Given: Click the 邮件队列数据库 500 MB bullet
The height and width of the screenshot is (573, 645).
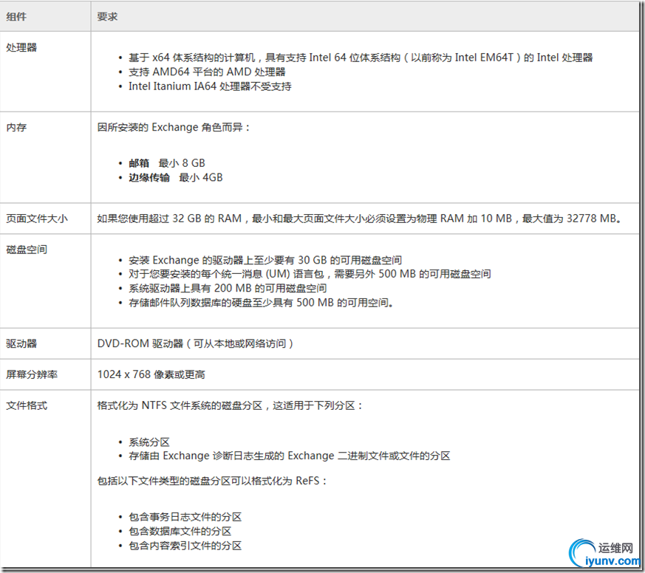Looking at the screenshot, I should coord(261,303).
